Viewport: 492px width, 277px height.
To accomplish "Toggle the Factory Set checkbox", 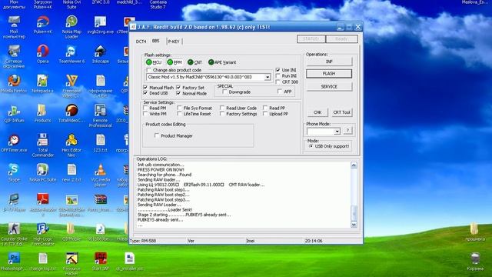I will tap(178, 87).
